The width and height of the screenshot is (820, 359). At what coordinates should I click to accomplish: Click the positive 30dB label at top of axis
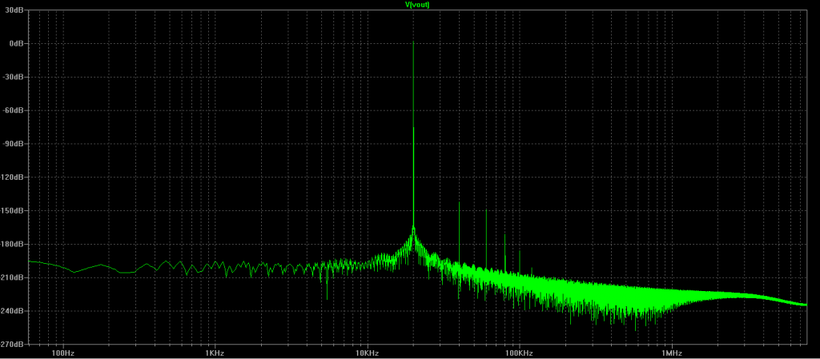coord(15,10)
